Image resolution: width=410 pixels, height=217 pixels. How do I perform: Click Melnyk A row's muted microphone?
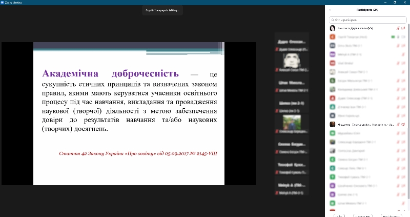403,54
